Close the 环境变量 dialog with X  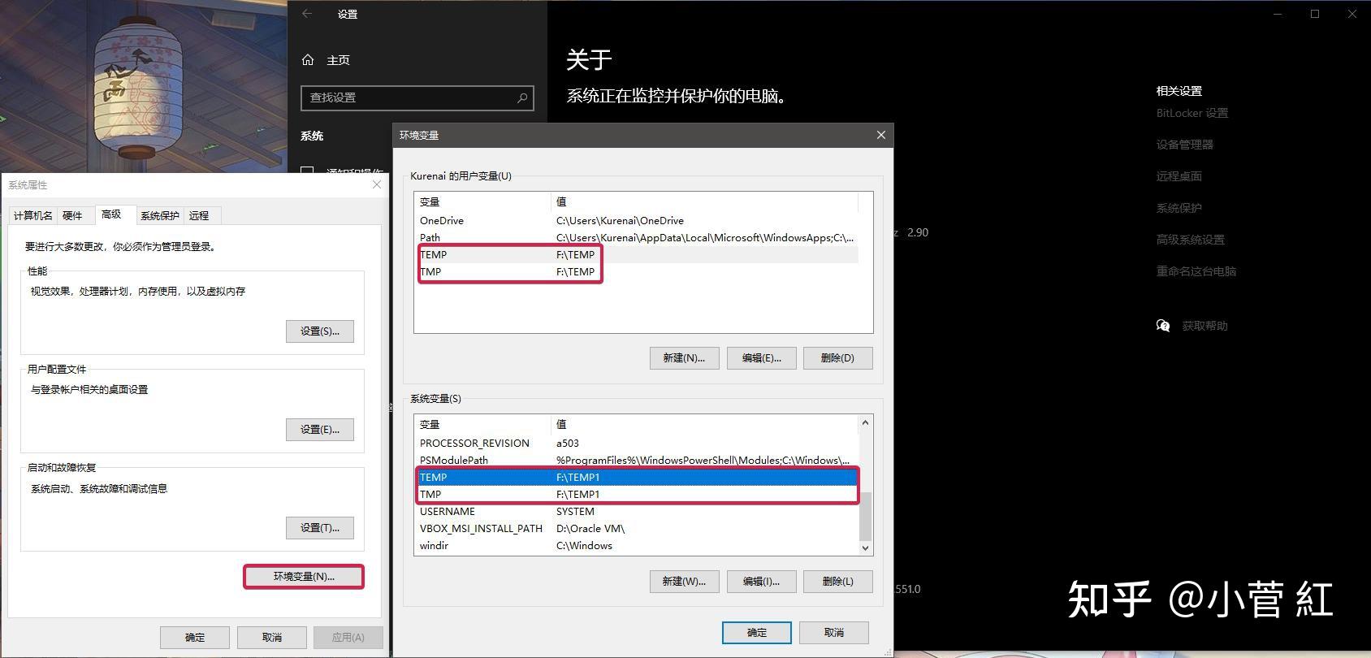[880, 135]
